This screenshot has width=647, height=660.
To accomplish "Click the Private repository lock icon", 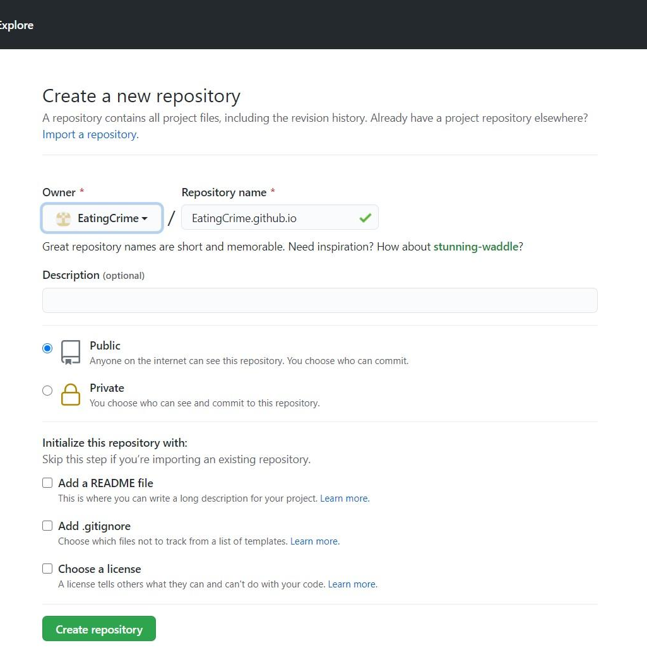I will click(71, 394).
